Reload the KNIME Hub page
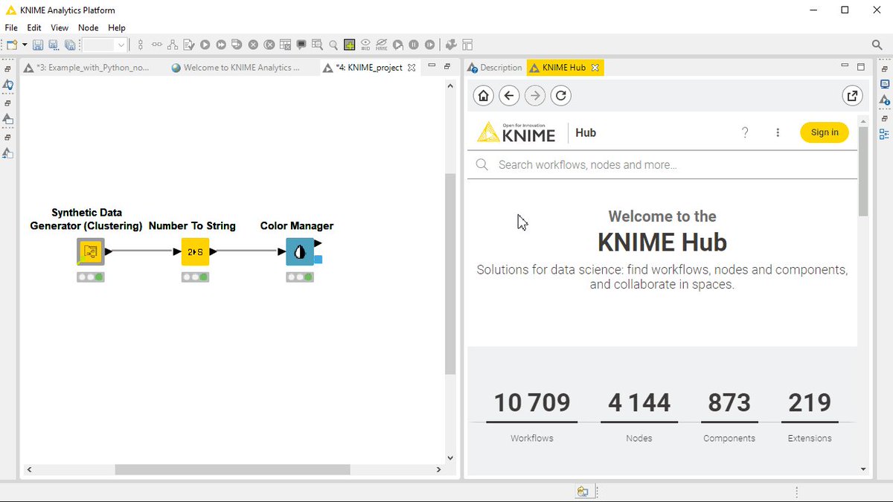 pos(561,95)
